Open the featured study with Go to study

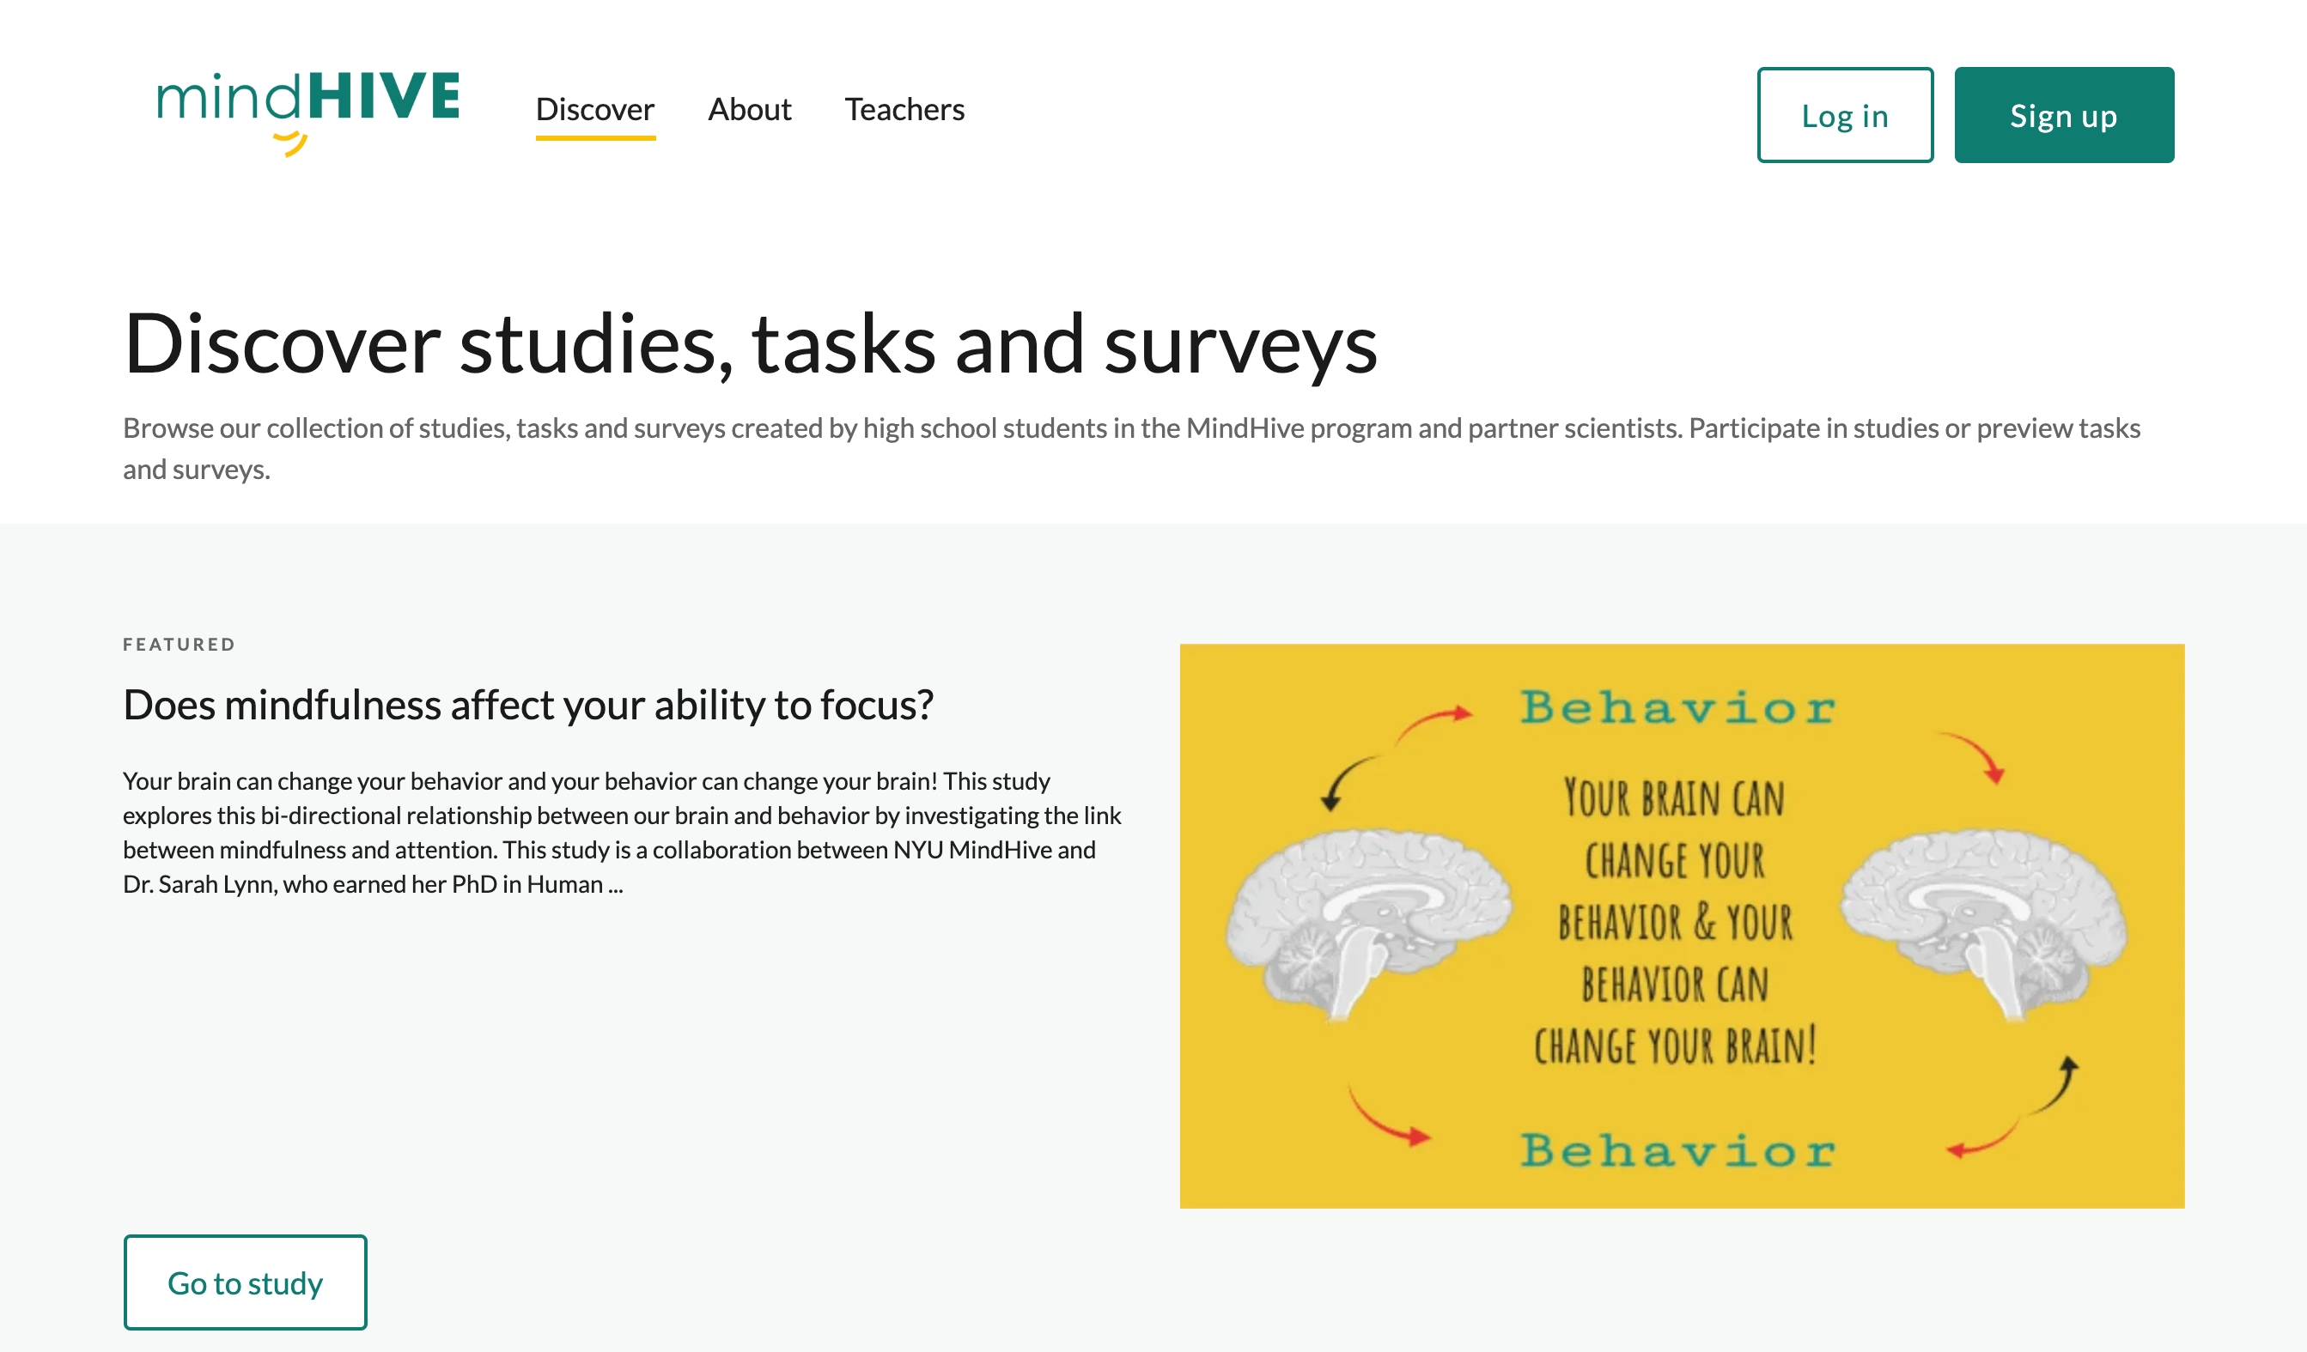click(246, 1282)
